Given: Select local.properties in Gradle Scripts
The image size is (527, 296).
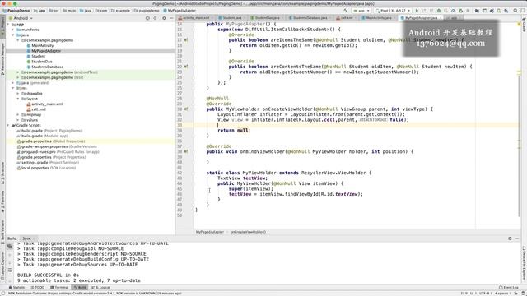Looking at the screenshot, I should point(46,168).
